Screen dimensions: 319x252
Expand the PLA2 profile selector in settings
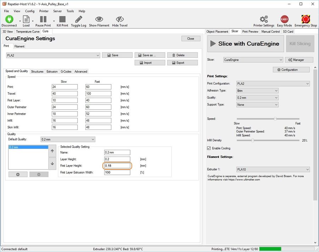[x=98, y=55]
